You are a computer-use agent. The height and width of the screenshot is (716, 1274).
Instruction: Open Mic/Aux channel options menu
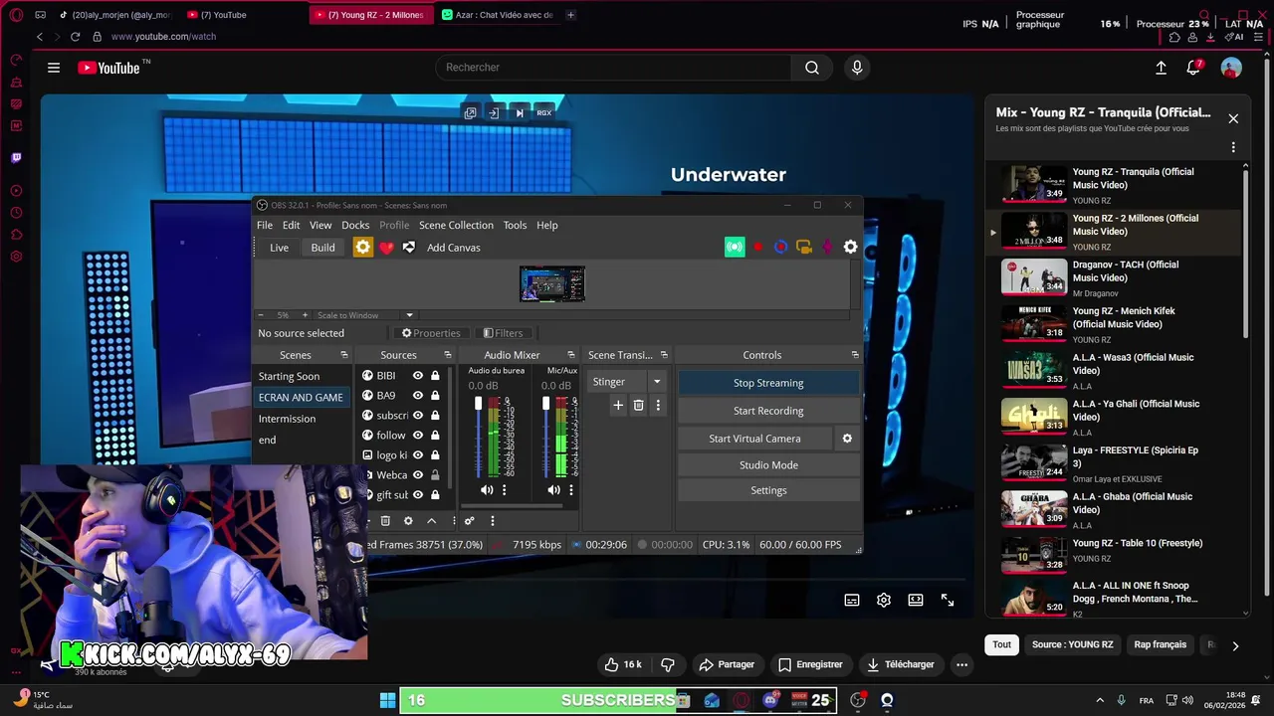pos(570,489)
